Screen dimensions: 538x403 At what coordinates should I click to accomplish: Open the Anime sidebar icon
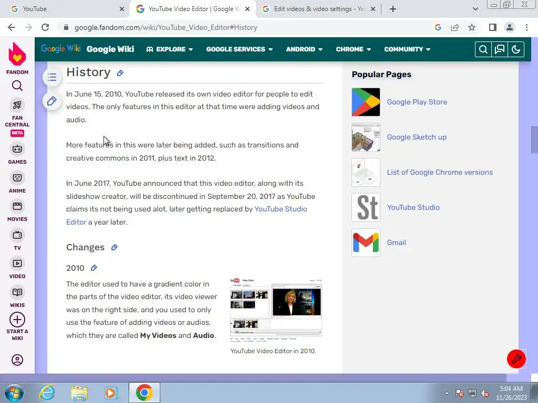pyautogui.click(x=17, y=178)
